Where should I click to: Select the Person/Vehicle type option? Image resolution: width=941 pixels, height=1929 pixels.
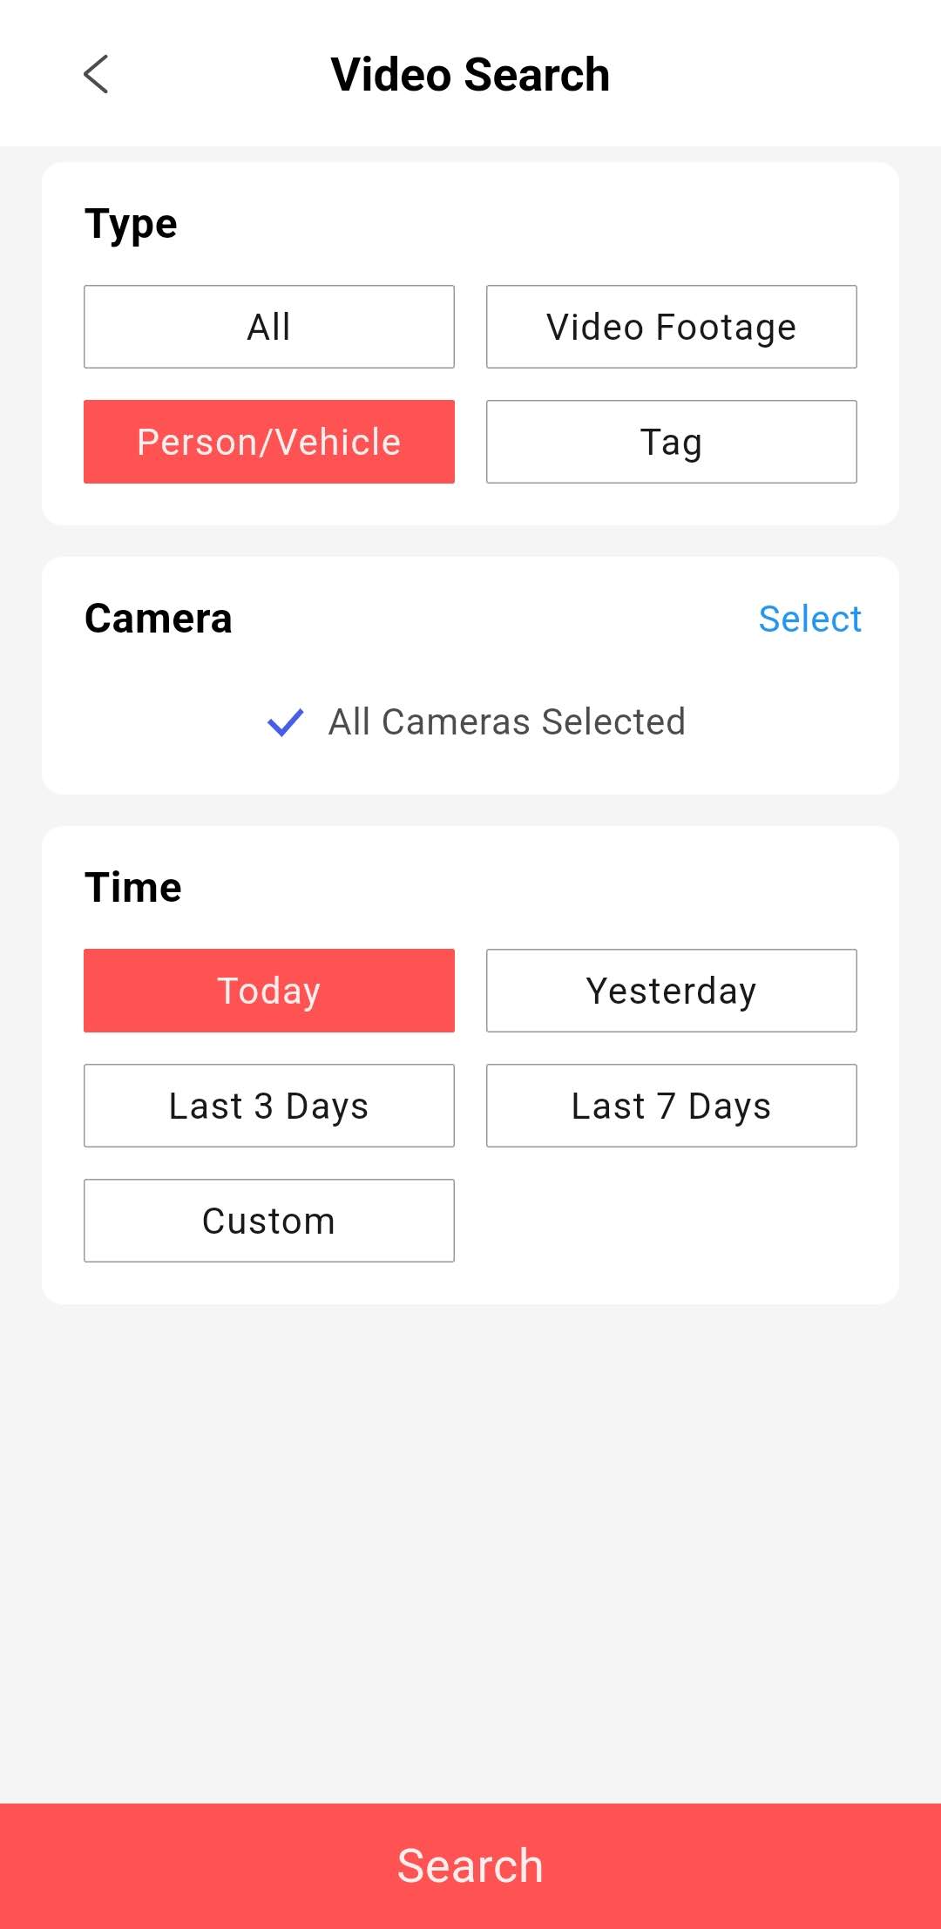[x=269, y=442]
